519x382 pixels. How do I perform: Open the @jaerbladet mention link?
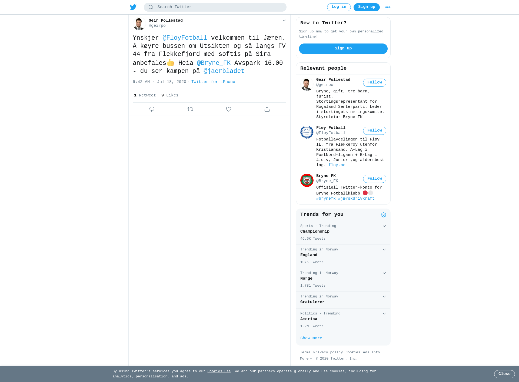click(x=224, y=71)
